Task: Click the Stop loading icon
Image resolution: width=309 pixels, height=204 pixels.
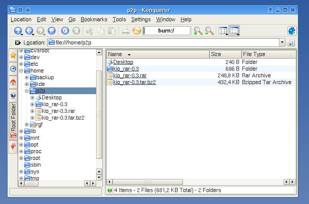Action: tap(76, 31)
